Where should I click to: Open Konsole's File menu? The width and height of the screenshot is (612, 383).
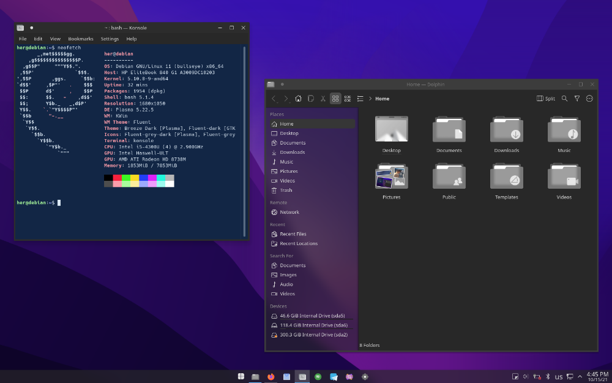pos(23,39)
